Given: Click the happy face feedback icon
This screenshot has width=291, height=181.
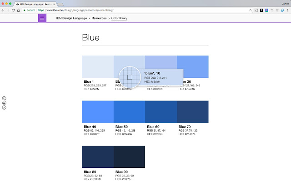Looking at the screenshot, I should (x=4, y=98).
